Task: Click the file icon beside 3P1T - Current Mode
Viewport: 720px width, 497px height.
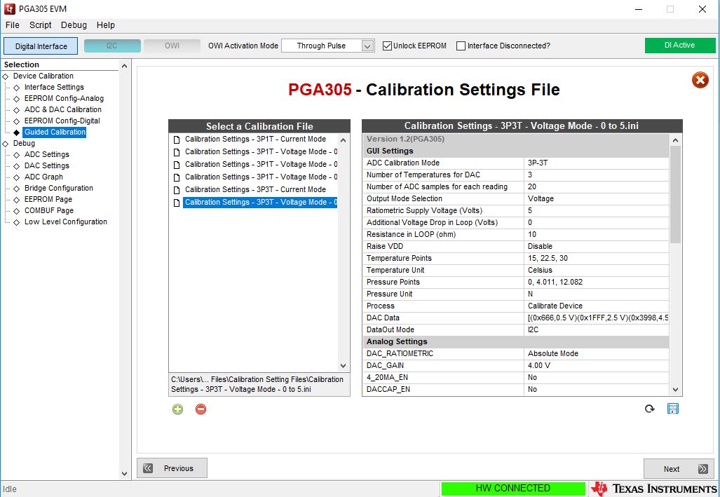Action: point(177,139)
